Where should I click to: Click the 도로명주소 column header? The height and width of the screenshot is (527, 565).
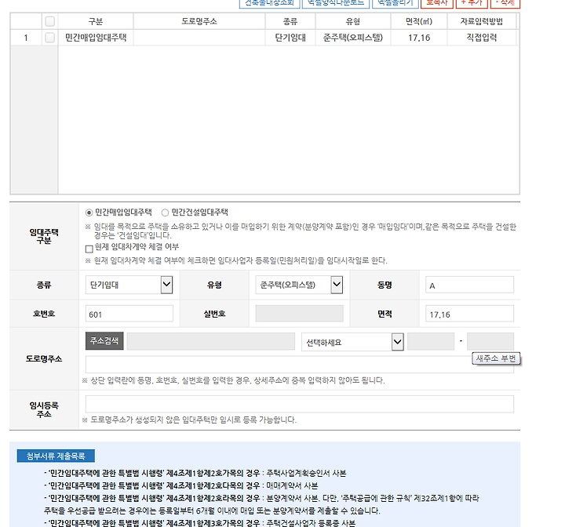click(199, 21)
